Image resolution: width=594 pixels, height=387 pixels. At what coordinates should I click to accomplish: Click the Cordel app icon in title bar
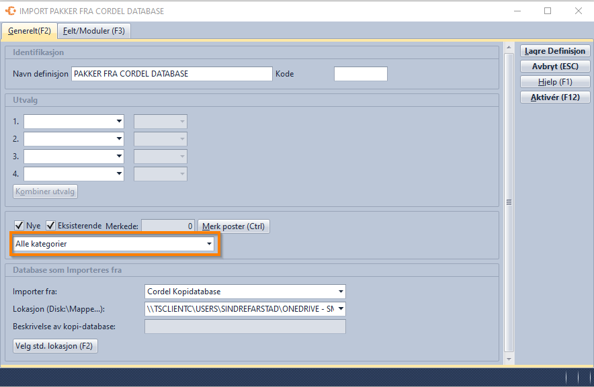pyautogui.click(x=10, y=11)
